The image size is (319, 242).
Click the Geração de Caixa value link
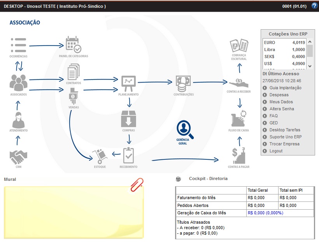pos(265,213)
